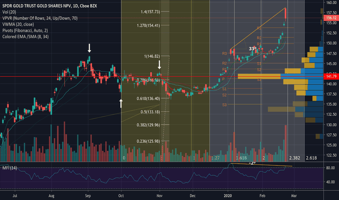Click the January pivot S2 label near 137.50
Viewport: 339px width, 200px height.
pyautogui.click(x=224, y=95)
